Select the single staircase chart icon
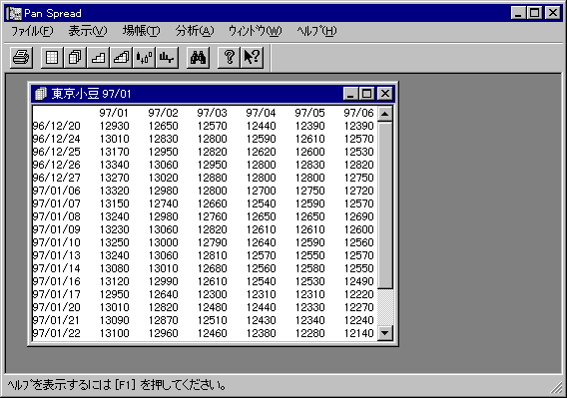Image resolution: width=567 pixels, height=398 pixels. click(x=98, y=57)
